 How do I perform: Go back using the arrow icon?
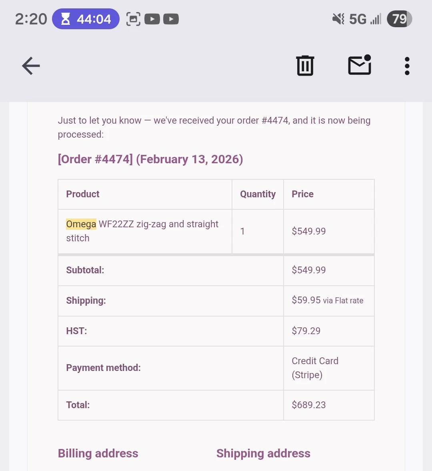(x=31, y=66)
